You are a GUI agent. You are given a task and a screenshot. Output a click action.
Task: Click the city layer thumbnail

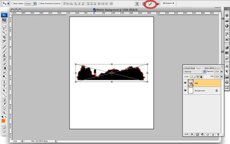191,83
